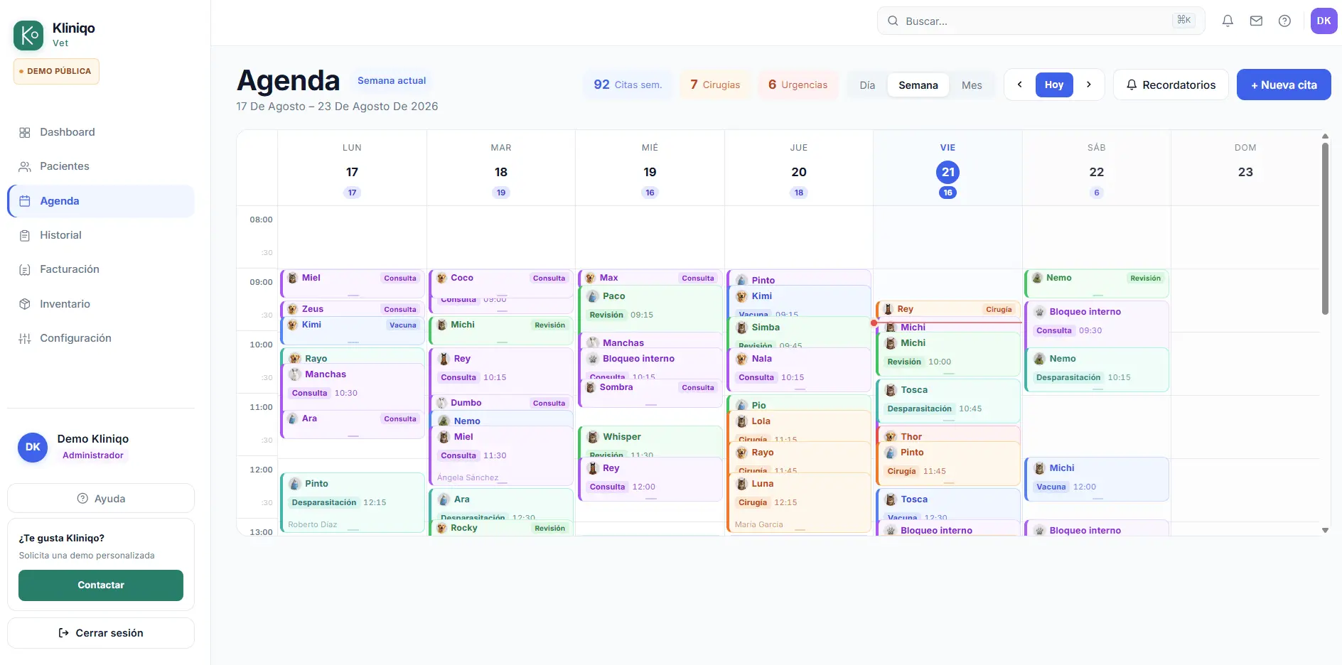
Task: Focus the Buscar search field
Action: (1041, 21)
